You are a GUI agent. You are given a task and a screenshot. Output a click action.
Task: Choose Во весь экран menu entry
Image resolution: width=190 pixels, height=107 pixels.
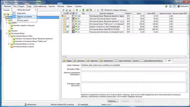click(25, 20)
